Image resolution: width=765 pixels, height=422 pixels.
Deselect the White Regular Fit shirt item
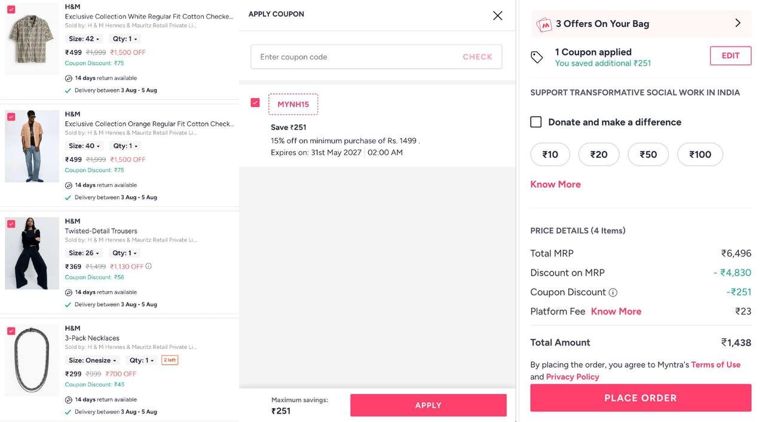pos(11,10)
